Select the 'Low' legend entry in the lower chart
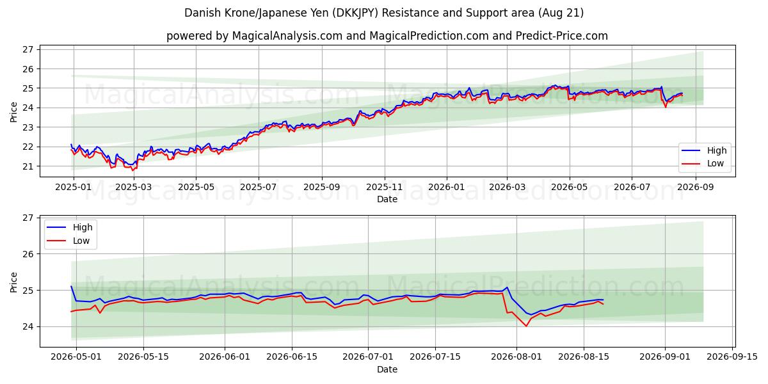 tap(81, 241)
